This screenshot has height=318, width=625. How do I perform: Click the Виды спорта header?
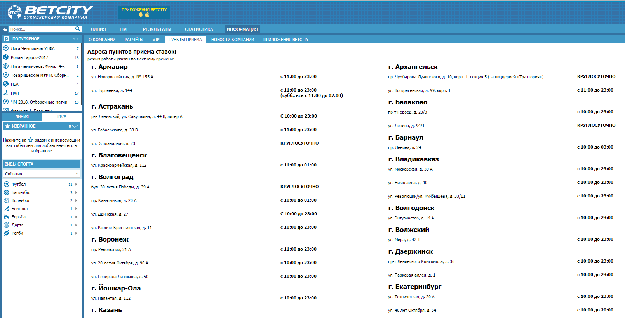click(x=42, y=164)
